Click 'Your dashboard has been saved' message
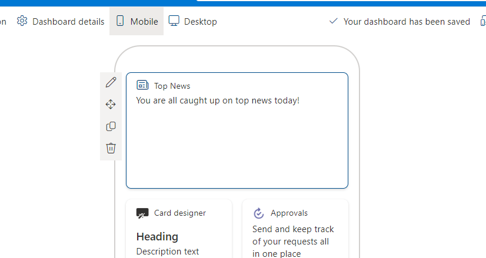The height and width of the screenshot is (258, 486). click(x=407, y=21)
